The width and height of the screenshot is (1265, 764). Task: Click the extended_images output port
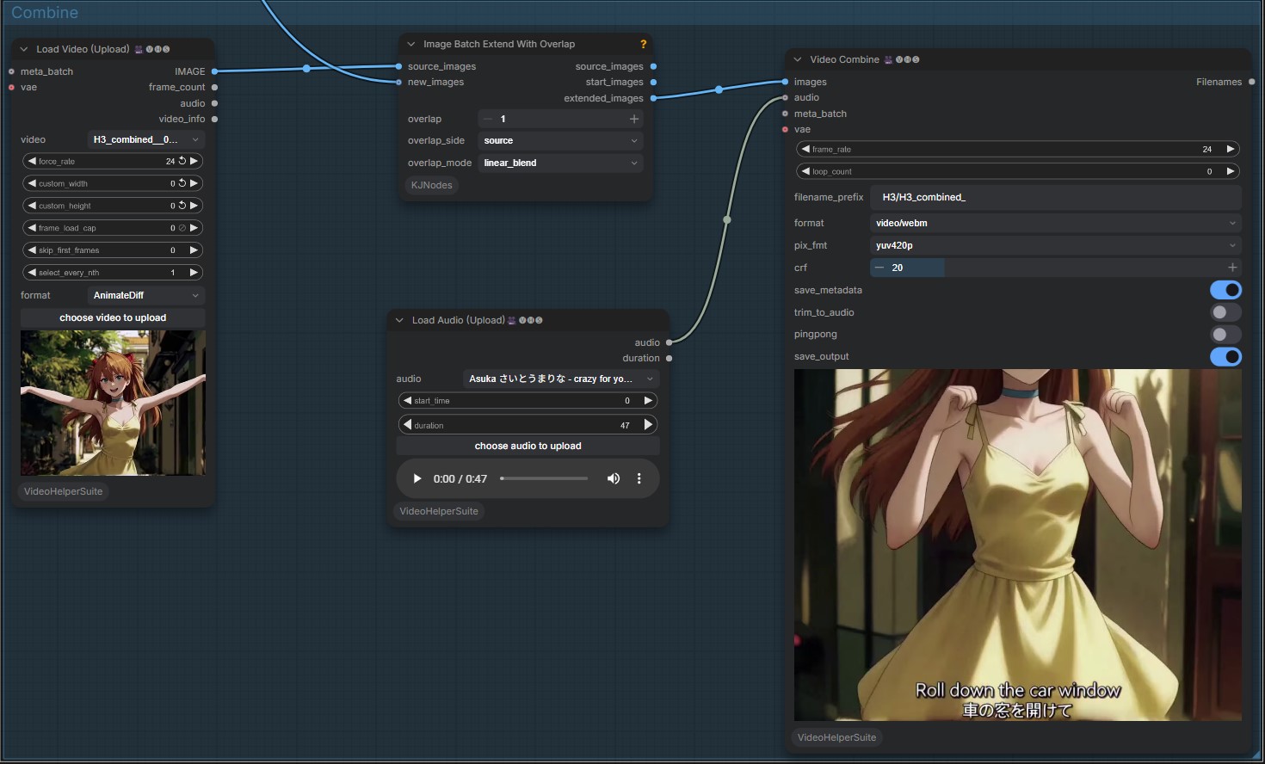click(x=653, y=98)
